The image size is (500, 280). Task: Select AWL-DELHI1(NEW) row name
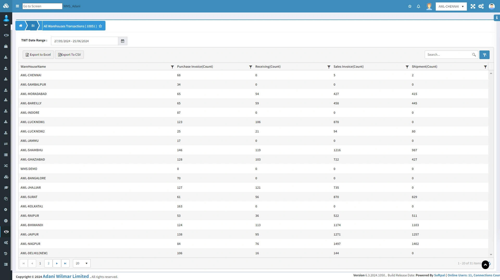(x=34, y=253)
